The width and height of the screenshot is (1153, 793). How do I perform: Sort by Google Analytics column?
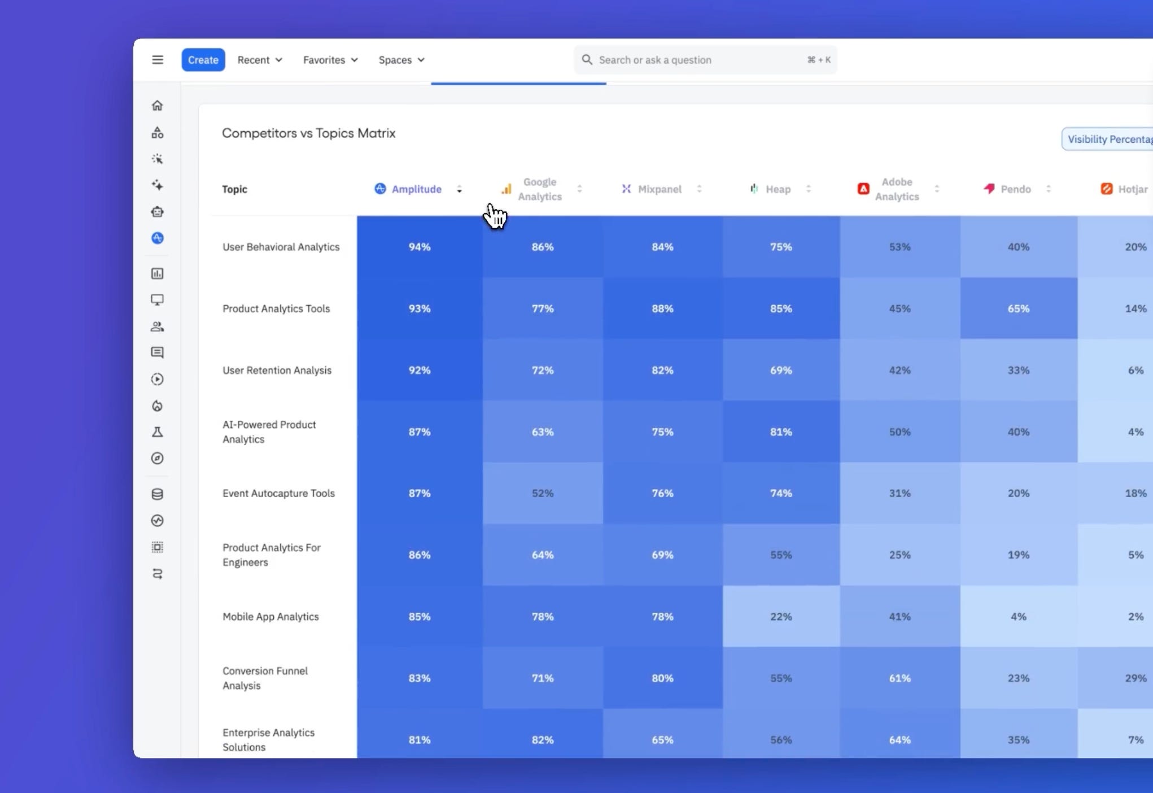(x=579, y=189)
